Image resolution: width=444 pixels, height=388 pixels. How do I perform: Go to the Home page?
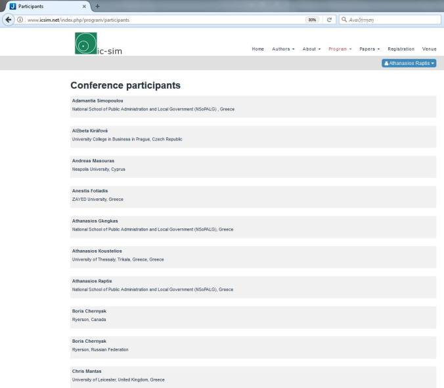point(257,49)
